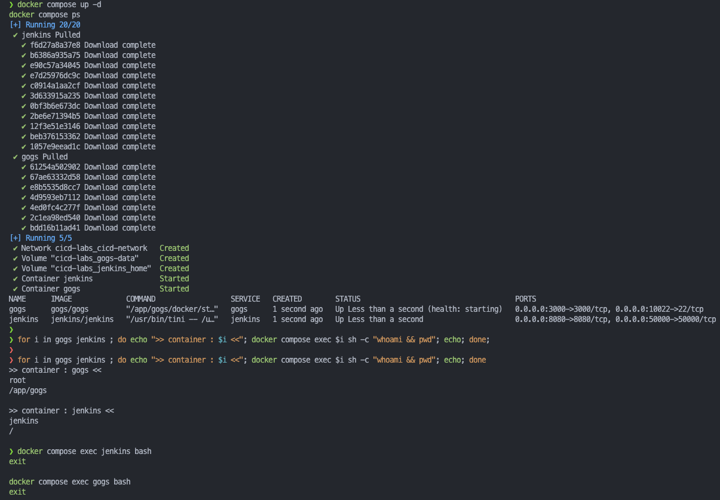Image resolution: width=720 pixels, height=500 pixels.
Task: Click the "gogs Pulled" line
Action: [x=44, y=157]
